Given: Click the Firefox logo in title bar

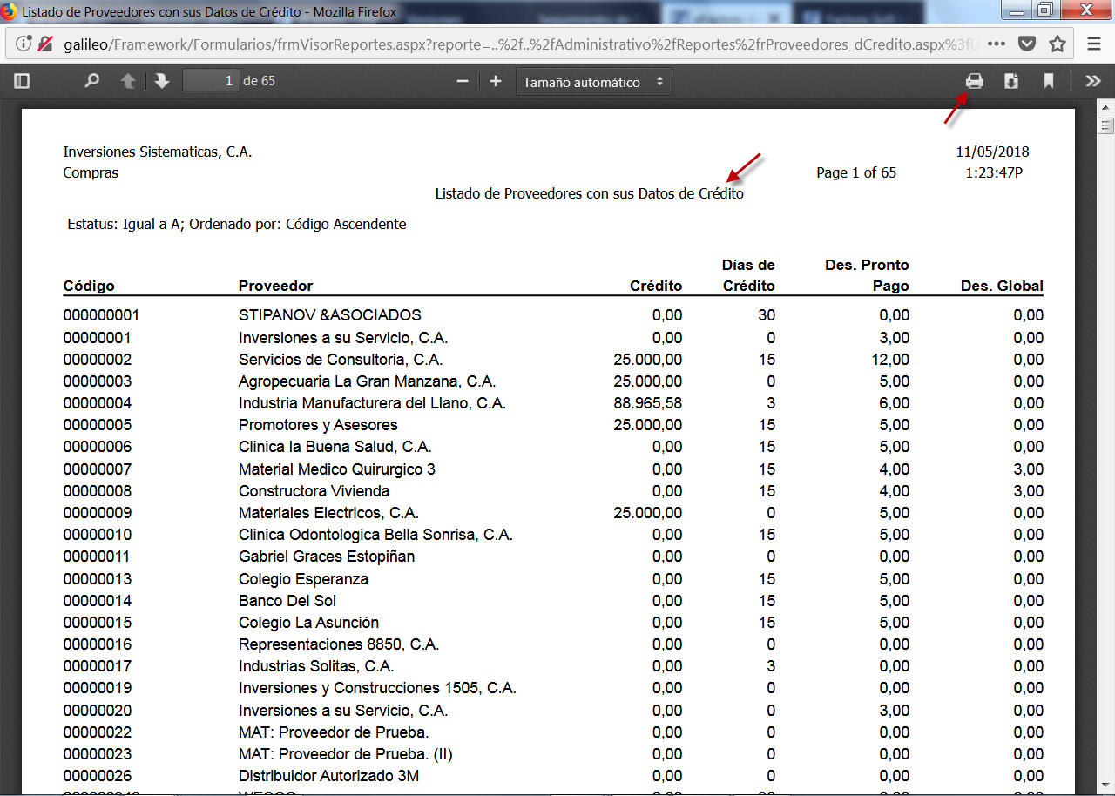Looking at the screenshot, I should [x=10, y=12].
